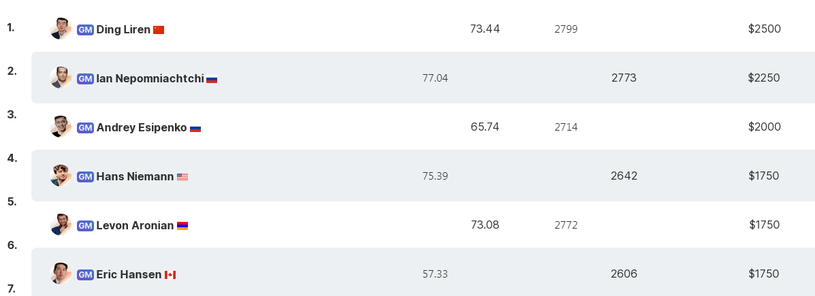Click the GM badge beside Ding Liren
The height and width of the screenshot is (296, 815).
pyautogui.click(x=85, y=30)
